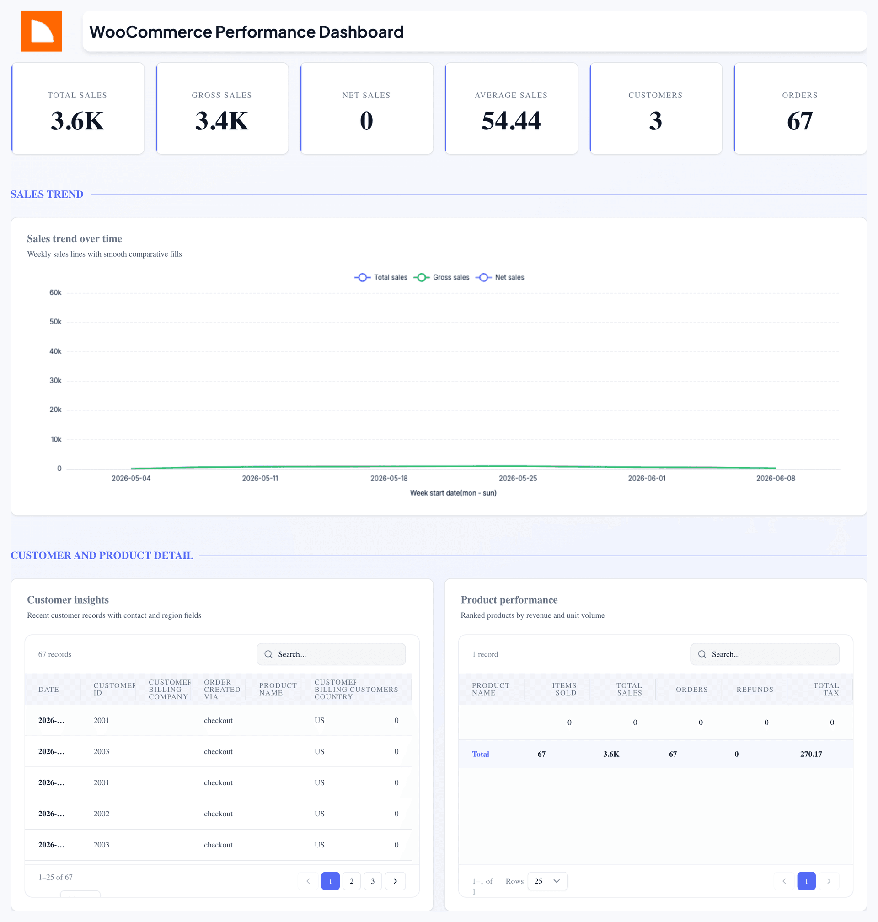Click previous page arrow in Product performance
Image resolution: width=878 pixels, height=922 pixels.
[x=784, y=881]
